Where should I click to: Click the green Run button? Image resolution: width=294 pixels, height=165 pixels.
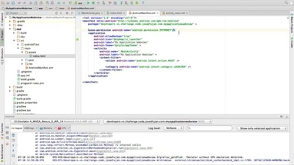(88, 3)
